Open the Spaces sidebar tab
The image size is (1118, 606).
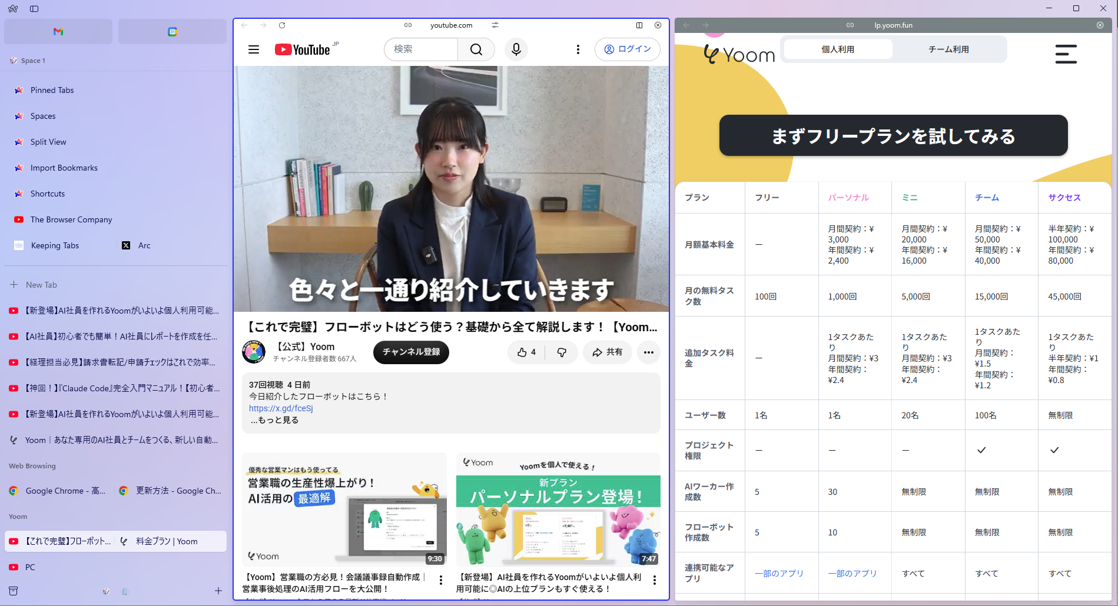tap(116, 116)
